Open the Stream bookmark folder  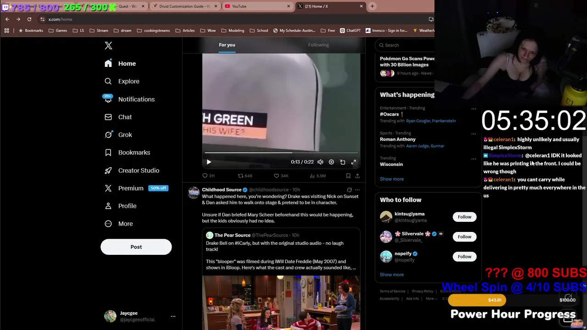pyautogui.click(x=99, y=31)
